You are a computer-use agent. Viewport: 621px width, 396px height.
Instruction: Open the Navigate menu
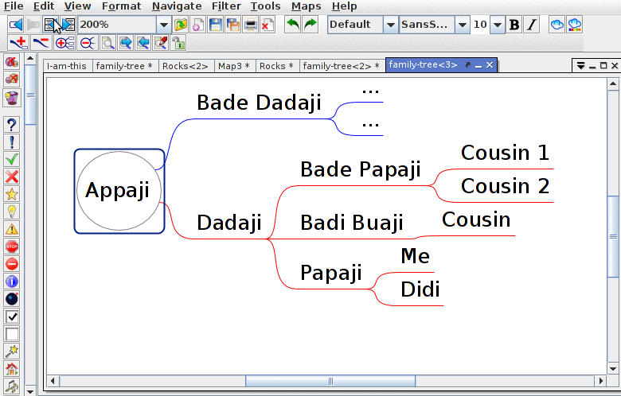177,6
